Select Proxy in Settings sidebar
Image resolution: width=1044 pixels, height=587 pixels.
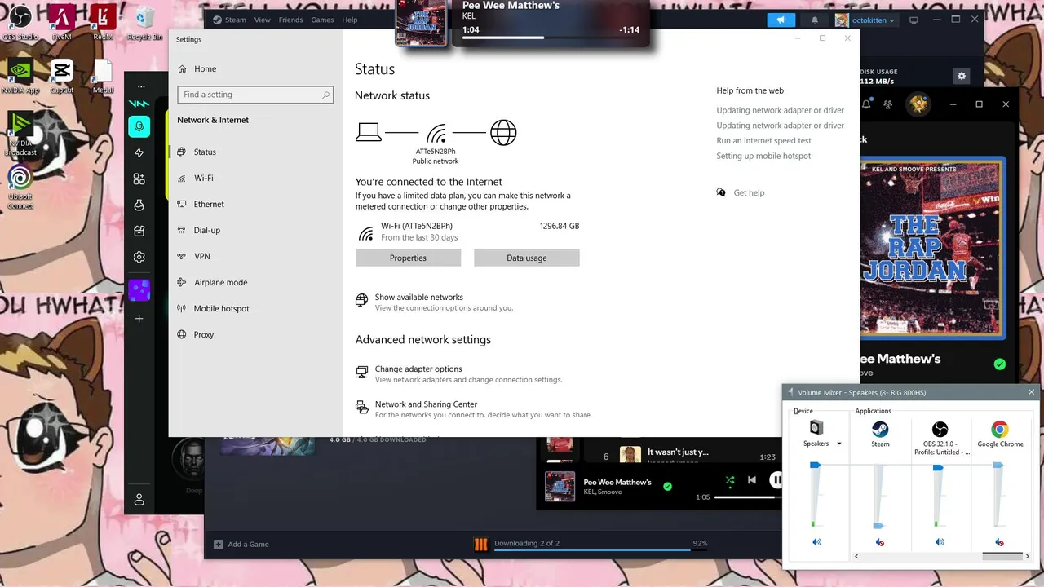pos(255,334)
